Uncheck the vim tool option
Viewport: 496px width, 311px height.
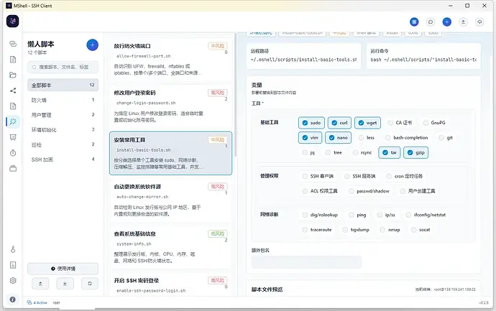[310, 138]
